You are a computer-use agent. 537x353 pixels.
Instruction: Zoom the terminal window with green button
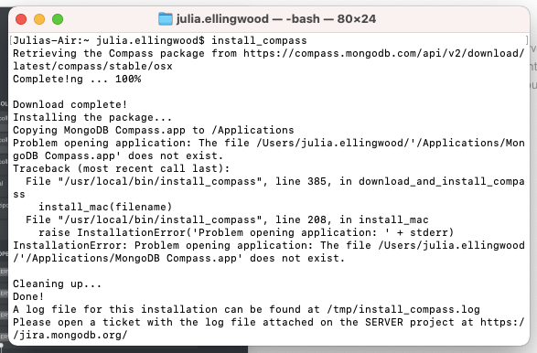[x=58, y=19]
